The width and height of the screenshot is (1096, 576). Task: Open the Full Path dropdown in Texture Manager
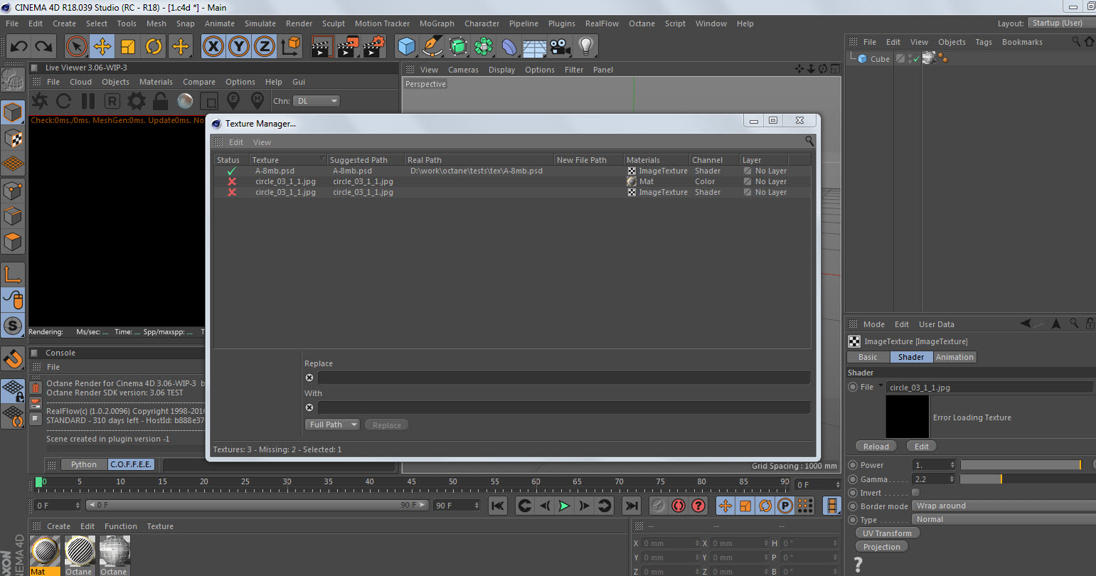click(x=332, y=425)
